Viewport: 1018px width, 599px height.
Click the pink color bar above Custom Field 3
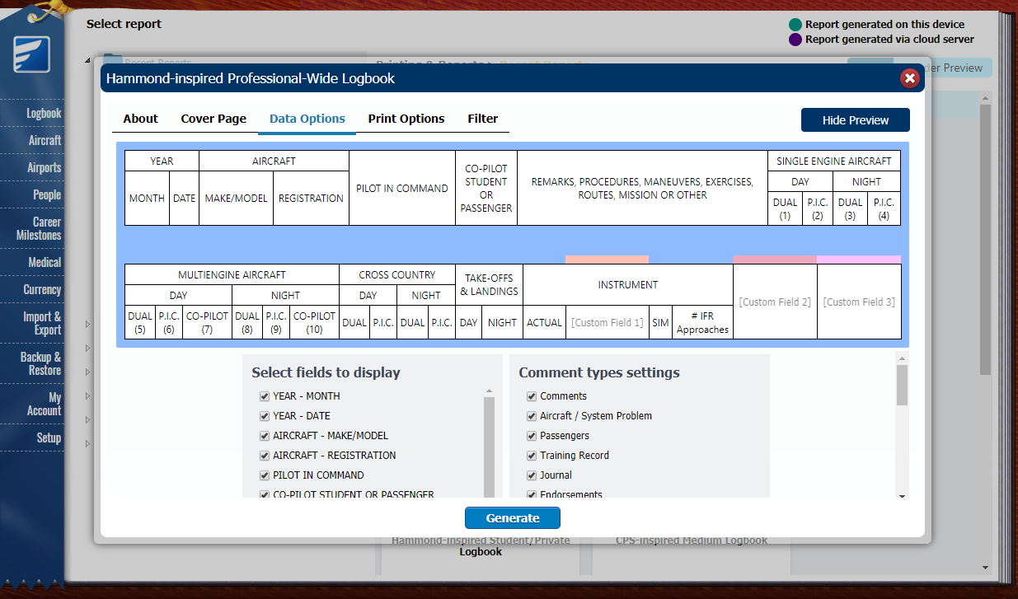tap(858, 260)
